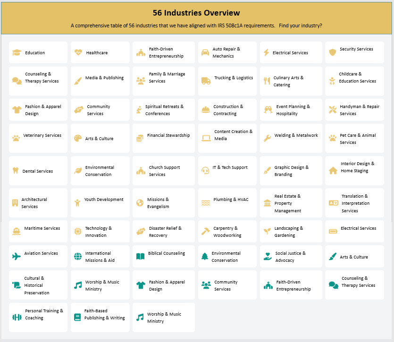394x342 pixels.
Task: Click the "Media & Publishing" label
Action: pos(105,78)
